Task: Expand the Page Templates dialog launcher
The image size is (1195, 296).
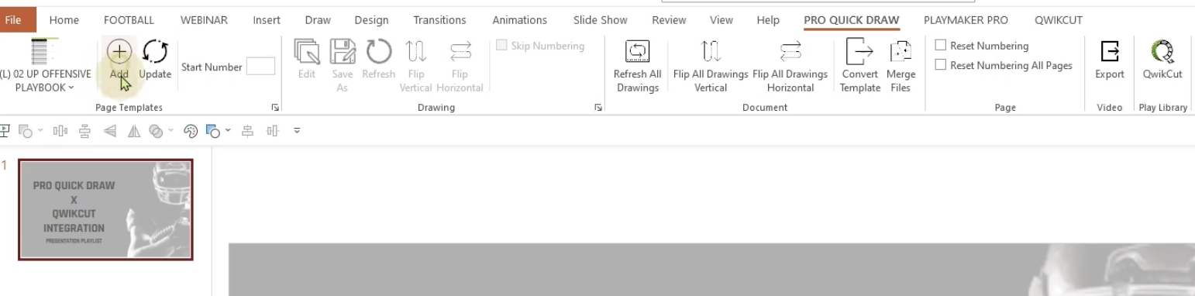Action: [x=276, y=108]
